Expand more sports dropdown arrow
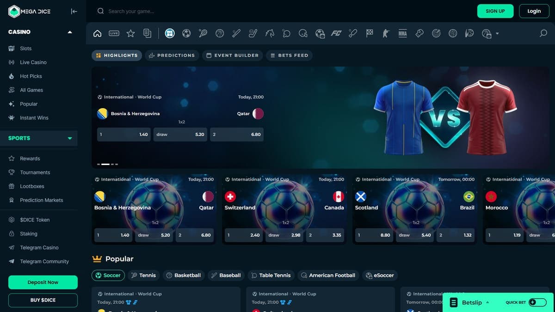The width and height of the screenshot is (555, 312). coord(497,34)
